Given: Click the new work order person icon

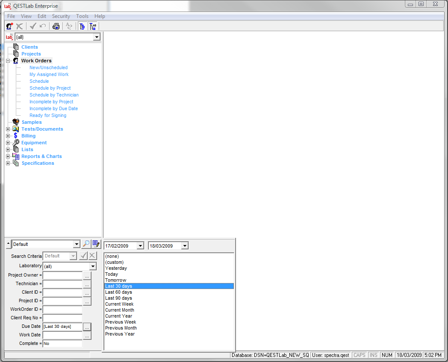Looking at the screenshot, I should pyautogui.click(x=9, y=26).
